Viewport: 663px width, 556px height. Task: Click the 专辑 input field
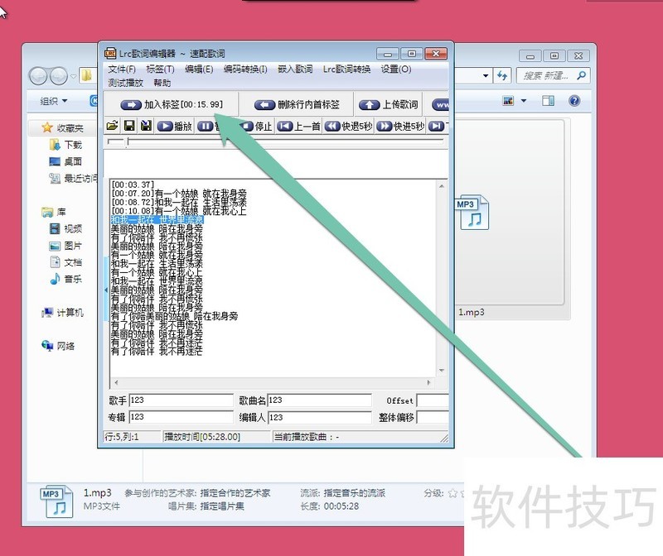coord(181,417)
